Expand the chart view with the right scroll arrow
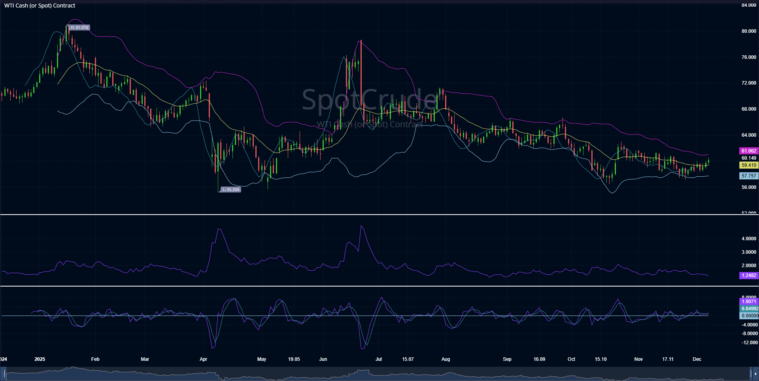The height and width of the screenshot is (381, 759). (756, 373)
